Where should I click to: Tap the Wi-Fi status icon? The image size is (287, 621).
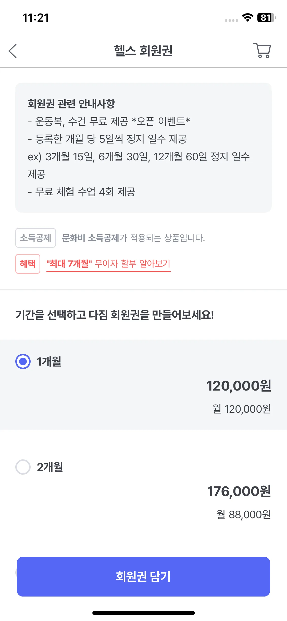(x=247, y=17)
